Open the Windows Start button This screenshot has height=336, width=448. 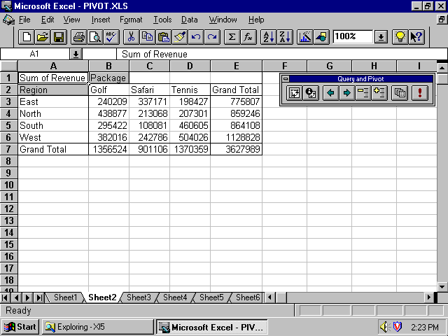click(x=20, y=327)
